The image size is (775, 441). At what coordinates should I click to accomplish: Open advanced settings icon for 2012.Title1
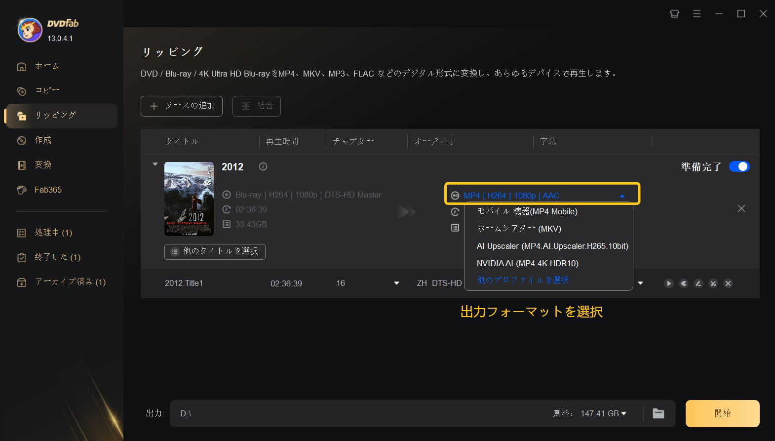point(683,283)
